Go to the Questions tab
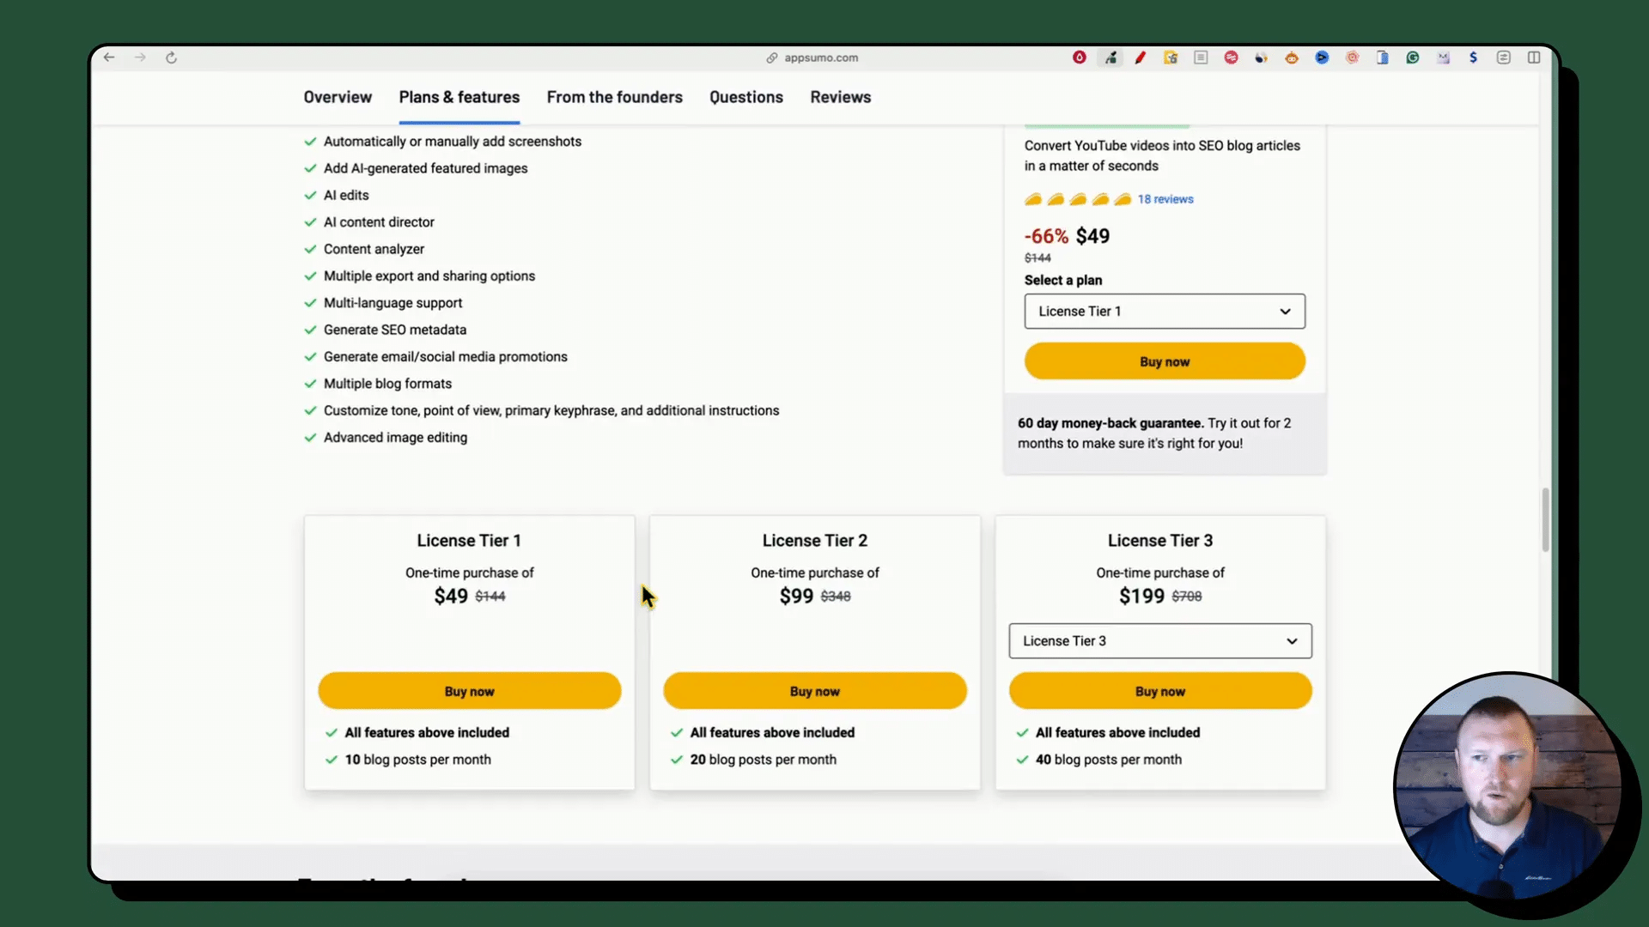 coord(746,97)
